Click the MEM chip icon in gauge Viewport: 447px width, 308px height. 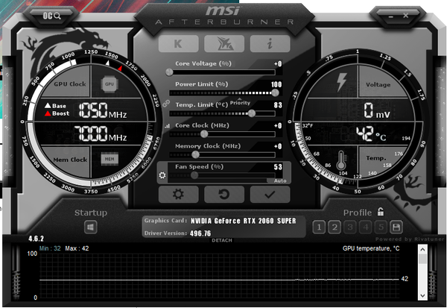pyautogui.click(x=110, y=159)
